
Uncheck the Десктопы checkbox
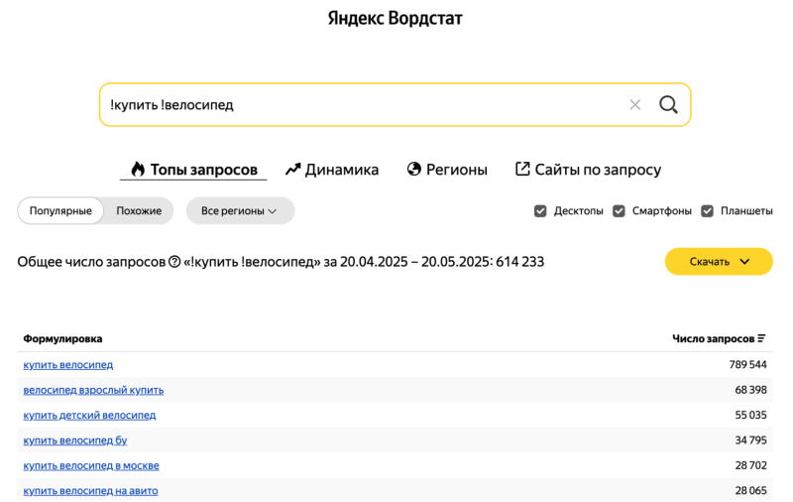(x=540, y=211)
